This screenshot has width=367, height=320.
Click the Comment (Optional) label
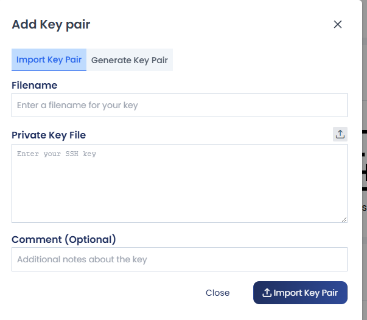(64, 239)
